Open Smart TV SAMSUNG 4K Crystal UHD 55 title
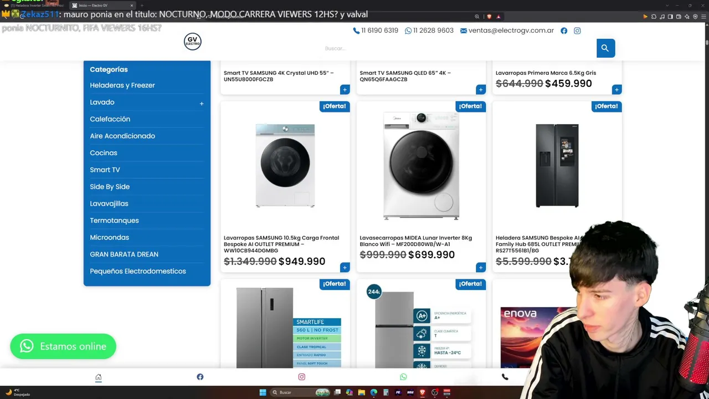Screen dimensions: 709x399 279,76
